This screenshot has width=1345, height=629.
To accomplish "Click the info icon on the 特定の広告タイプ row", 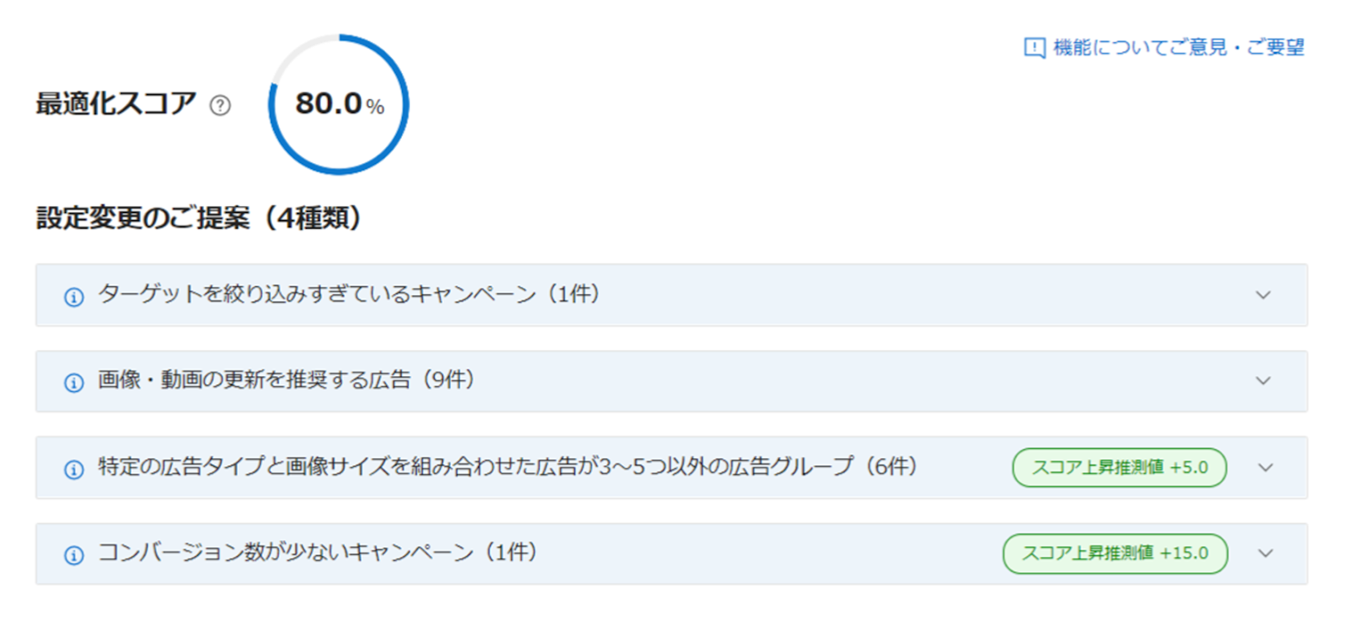I will (x=74, y=469).
